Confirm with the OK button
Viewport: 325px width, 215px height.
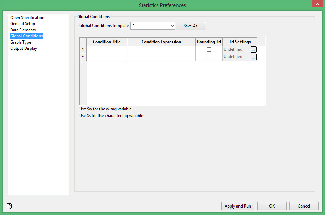point(272,206)
